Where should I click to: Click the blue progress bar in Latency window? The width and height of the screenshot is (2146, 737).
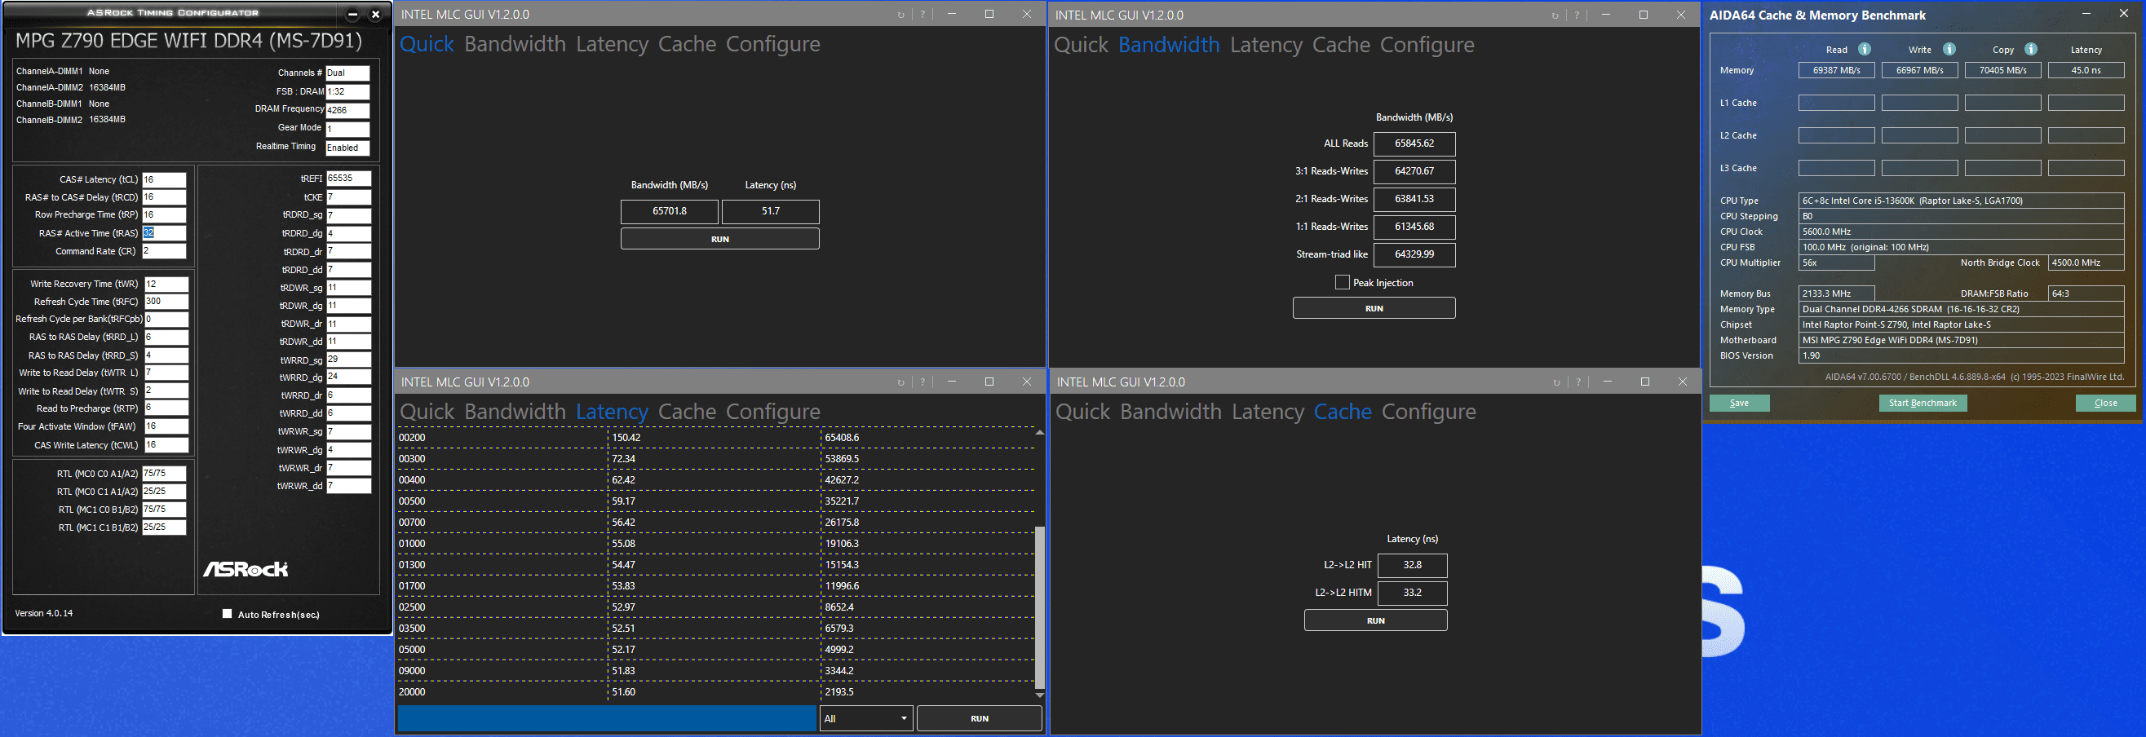point(607,718)
